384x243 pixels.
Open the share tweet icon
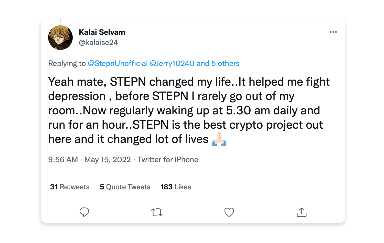pos(302,212)
